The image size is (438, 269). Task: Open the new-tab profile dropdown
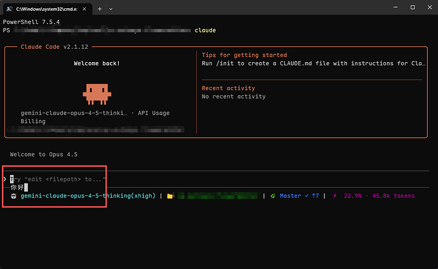pyautogui.click(x=111, y=9)
